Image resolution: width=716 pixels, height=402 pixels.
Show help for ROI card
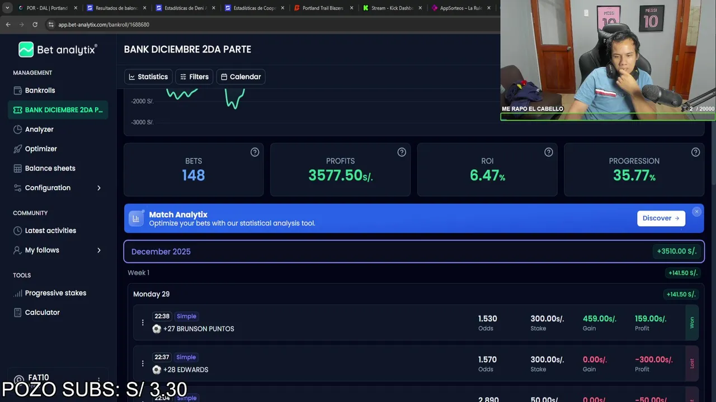549,152
